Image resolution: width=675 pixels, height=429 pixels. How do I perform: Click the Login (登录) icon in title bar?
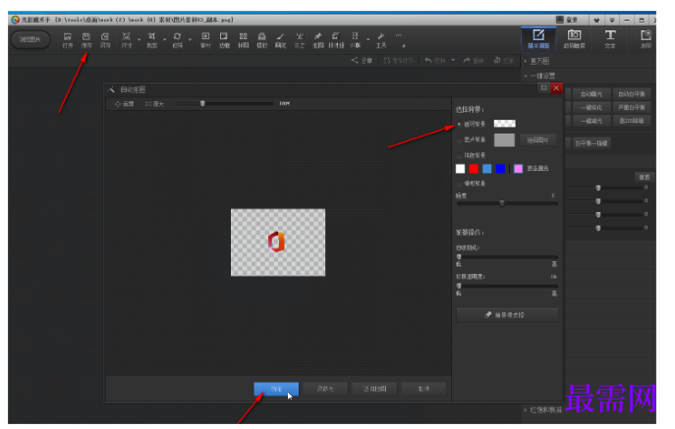[x=560, y=20]
